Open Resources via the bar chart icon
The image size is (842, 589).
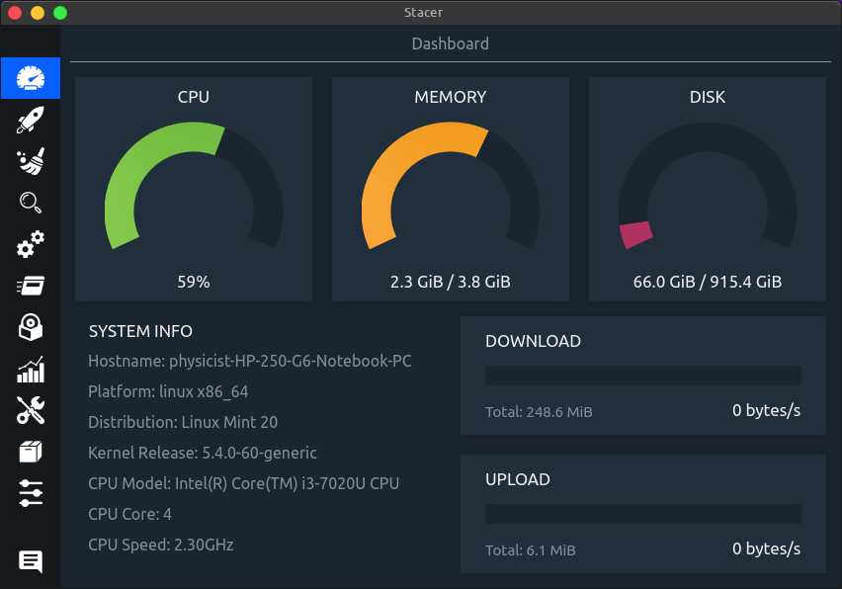30,369
